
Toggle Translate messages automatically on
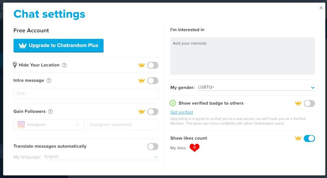pos(152,147)
